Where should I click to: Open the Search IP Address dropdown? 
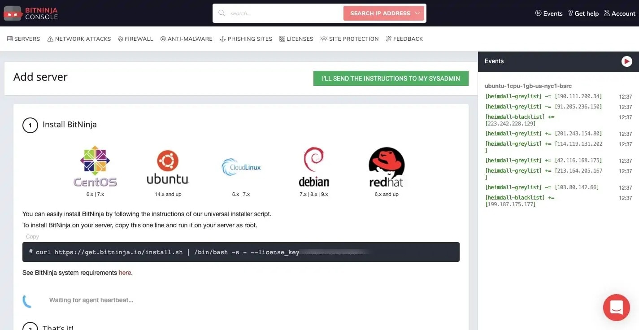[x=384, y=13]
